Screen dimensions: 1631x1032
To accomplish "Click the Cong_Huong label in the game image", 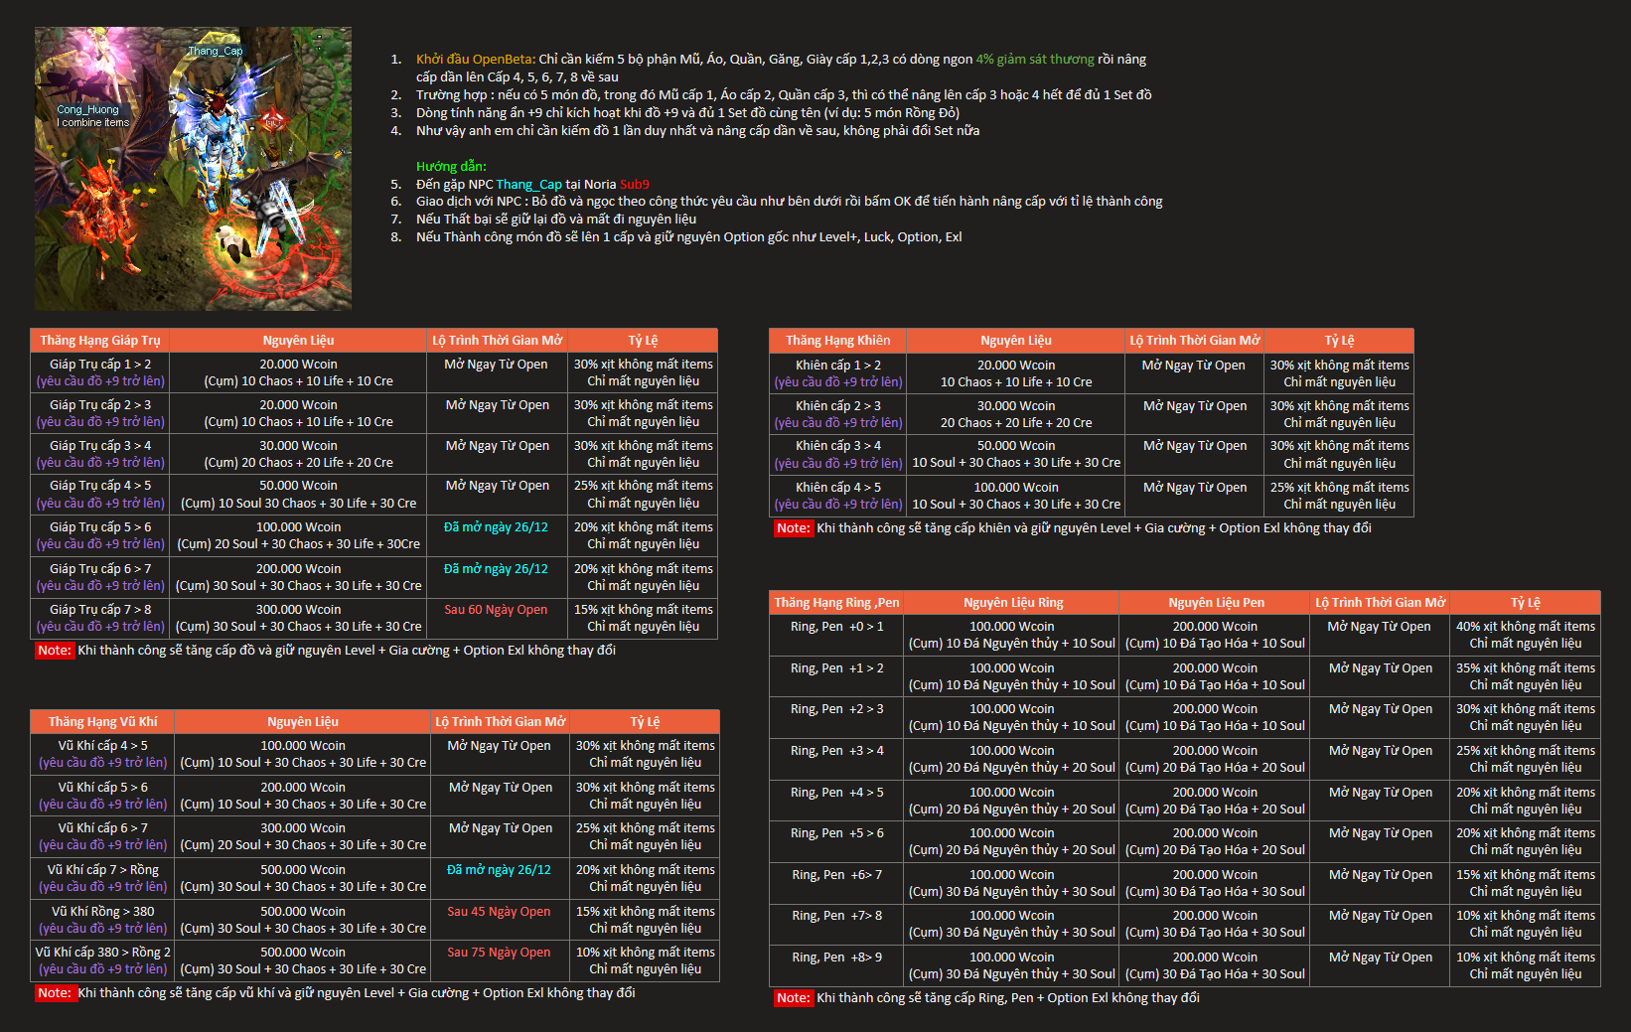I will (87, 109).
